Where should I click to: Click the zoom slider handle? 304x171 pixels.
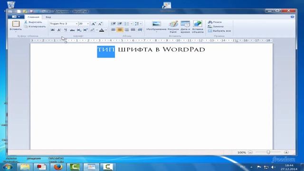(268, 152)
